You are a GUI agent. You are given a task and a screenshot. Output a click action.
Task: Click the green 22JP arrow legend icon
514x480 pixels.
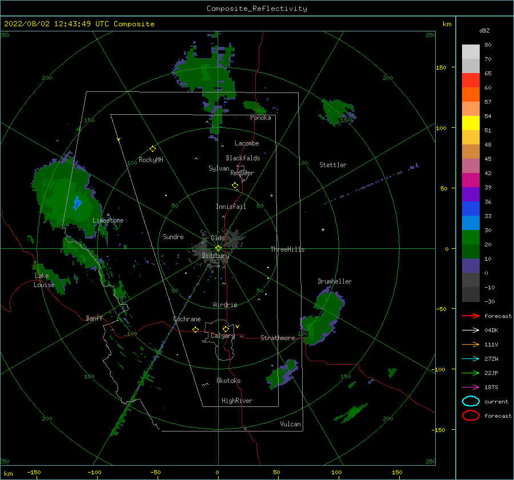pos(471,373)
